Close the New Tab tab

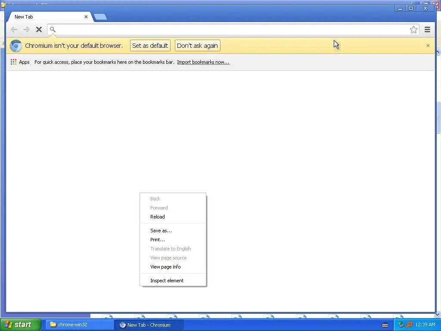[x=86, y=17]
